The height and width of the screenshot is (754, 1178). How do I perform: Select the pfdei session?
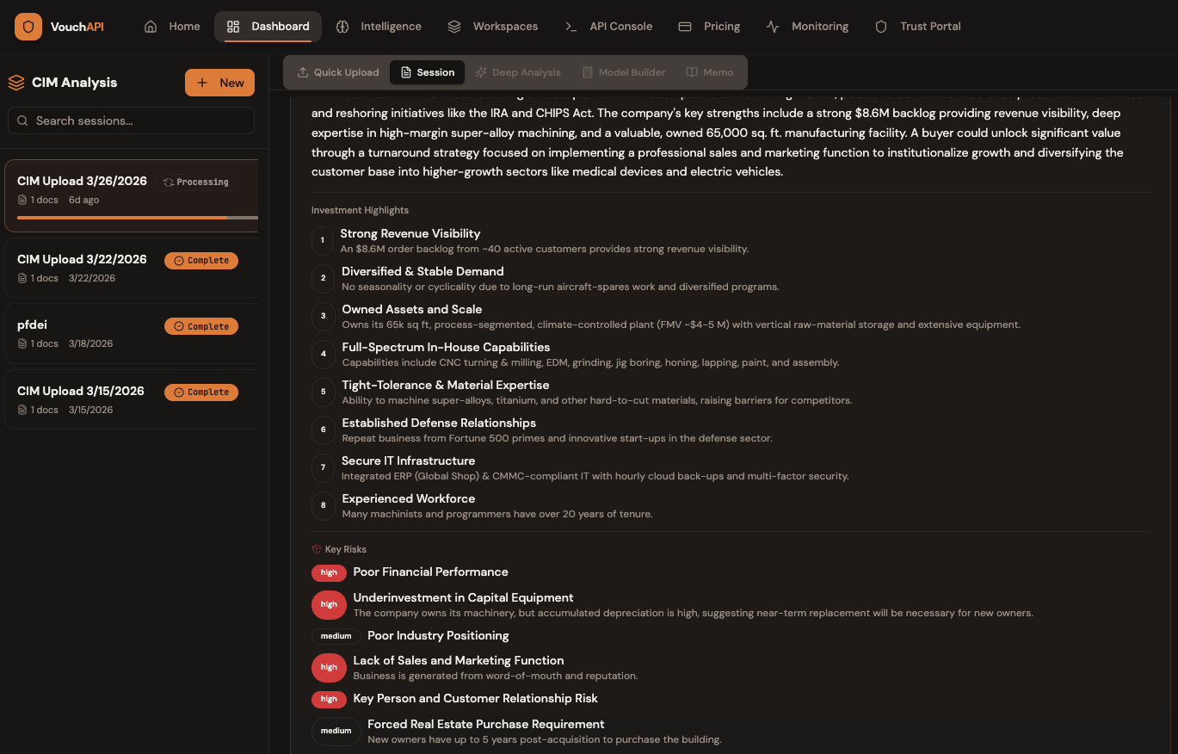pos(33,325)
